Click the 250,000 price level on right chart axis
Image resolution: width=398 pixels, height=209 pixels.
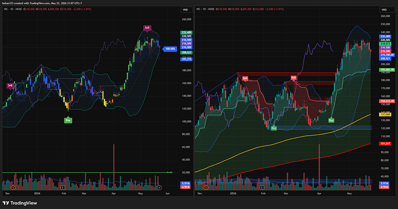[x=385, y=24]
